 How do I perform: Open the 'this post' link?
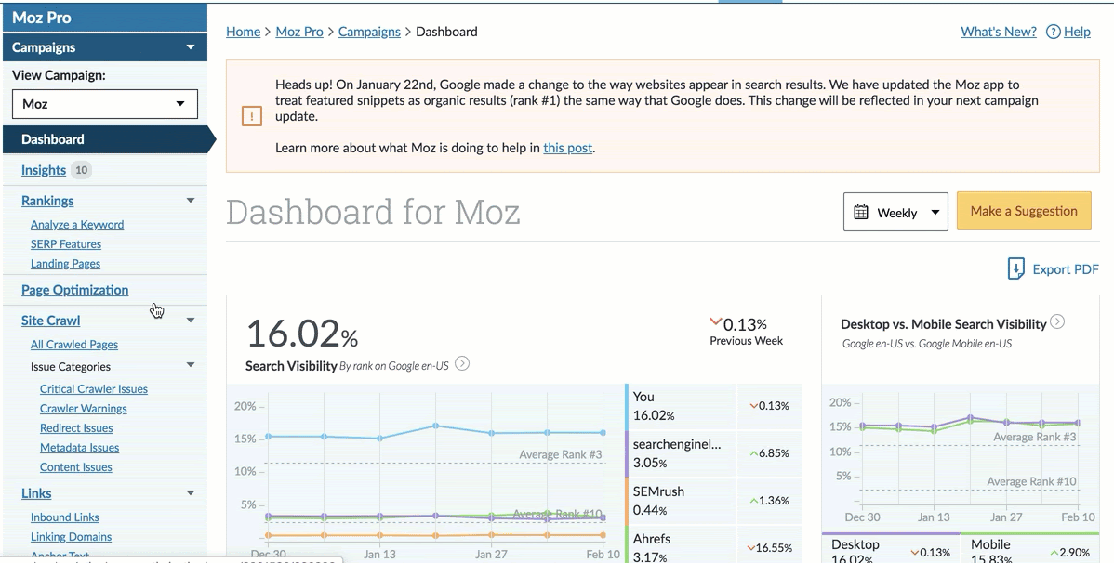coord(567,148)
